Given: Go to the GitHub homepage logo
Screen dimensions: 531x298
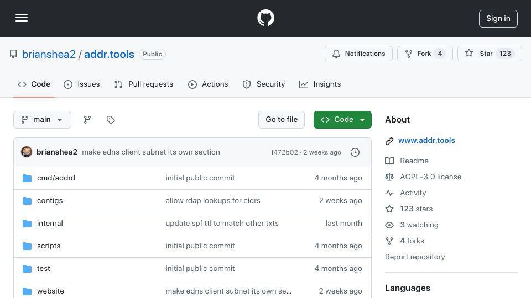Looking at the screenshot, I should pyautogui.click(x=265, y=18).
